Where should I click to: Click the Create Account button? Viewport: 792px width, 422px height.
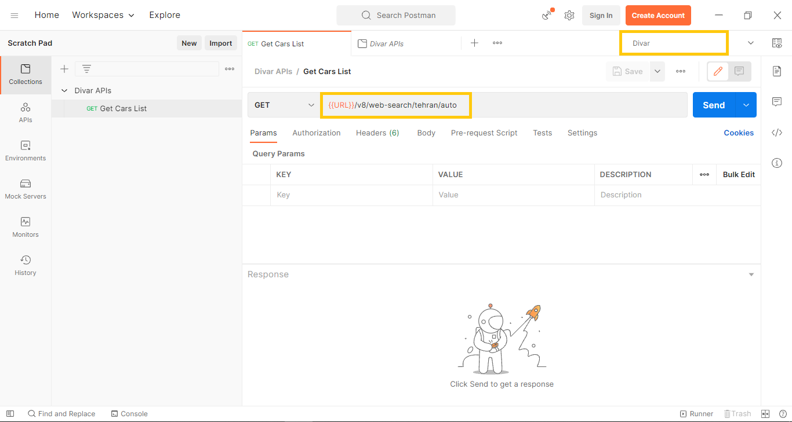click(658, 16)
